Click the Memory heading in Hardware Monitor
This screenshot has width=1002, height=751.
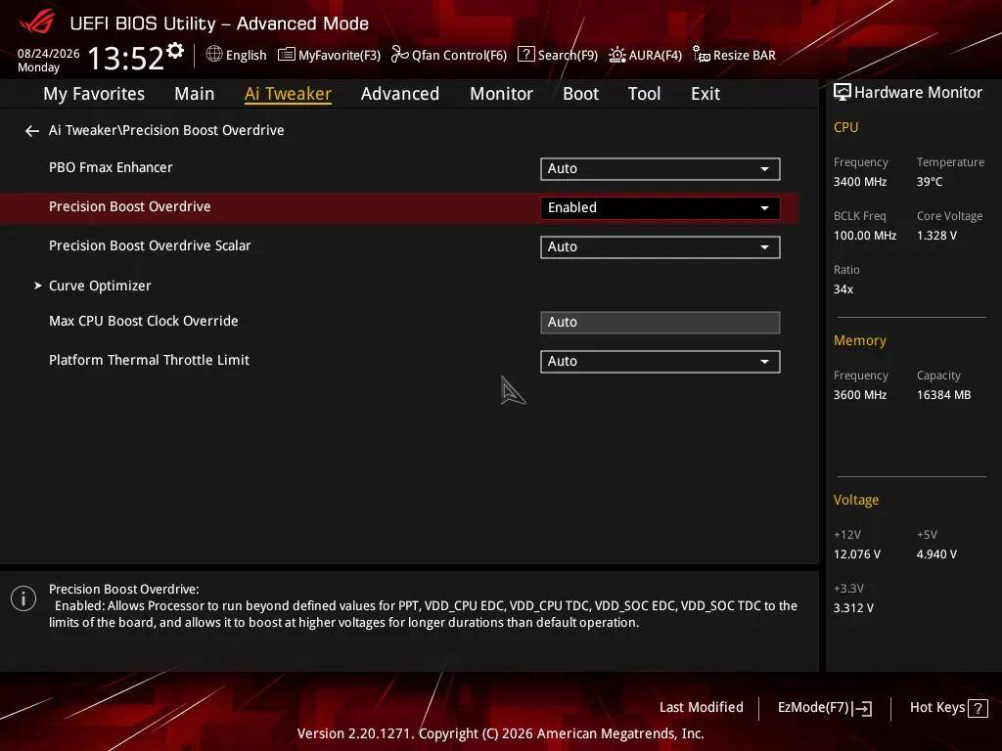click(859, 340)
